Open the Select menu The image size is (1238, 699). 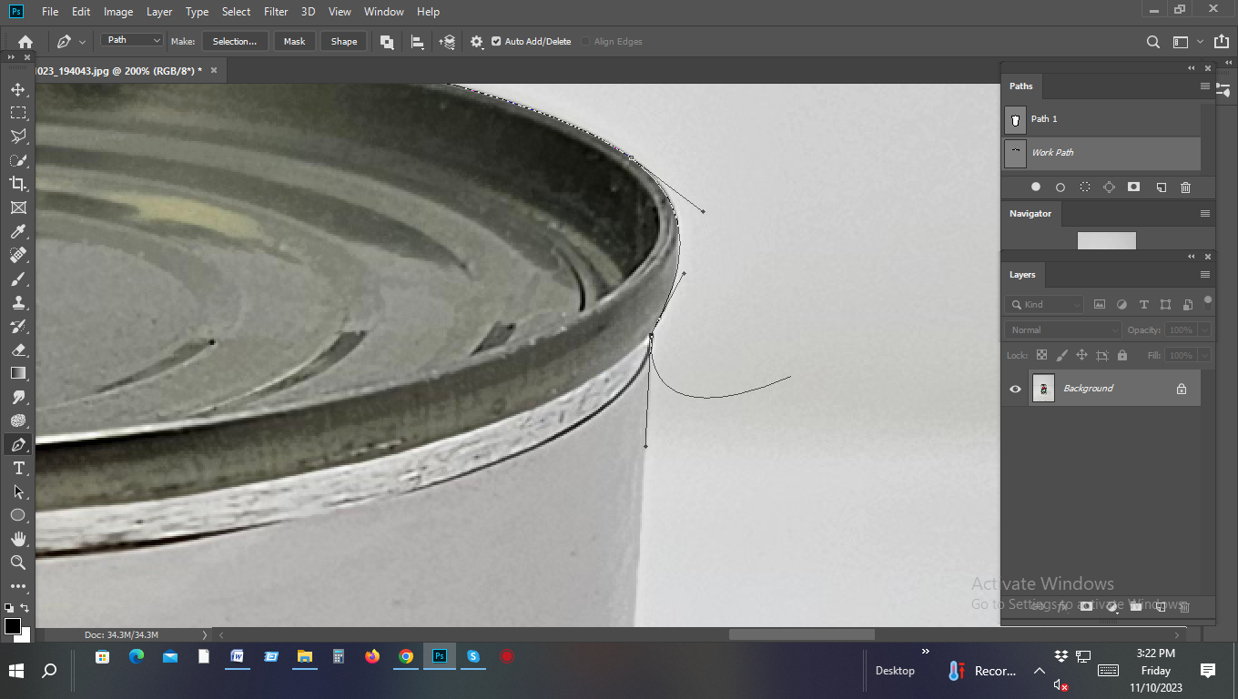coord(236,12)
